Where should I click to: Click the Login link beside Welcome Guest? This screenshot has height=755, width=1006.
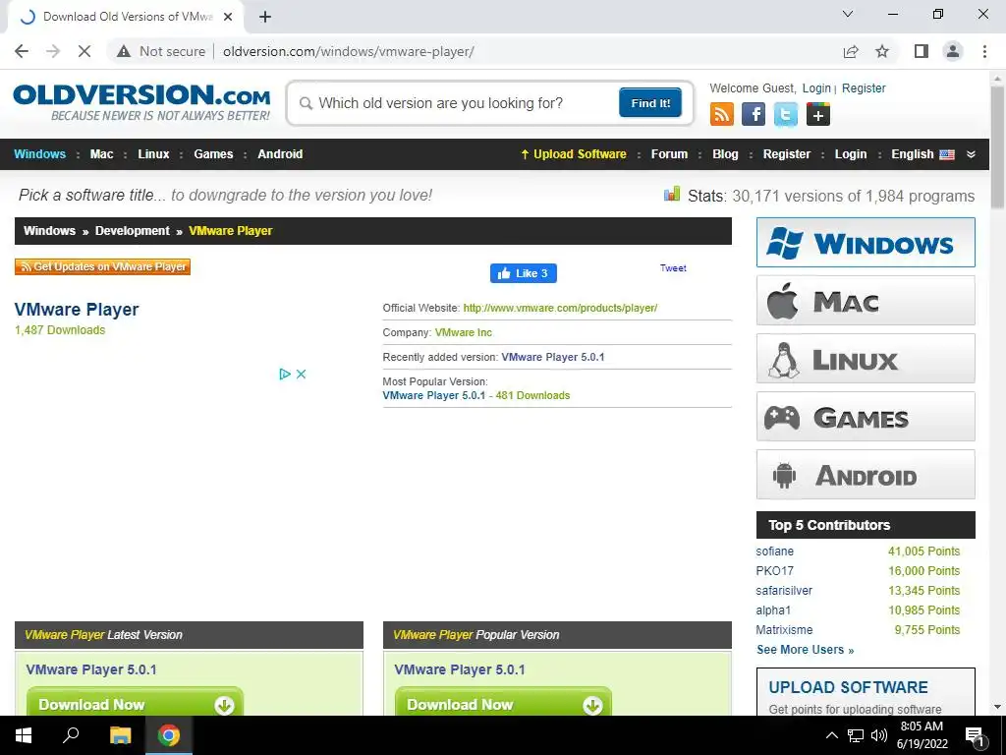tap(816, 88)
